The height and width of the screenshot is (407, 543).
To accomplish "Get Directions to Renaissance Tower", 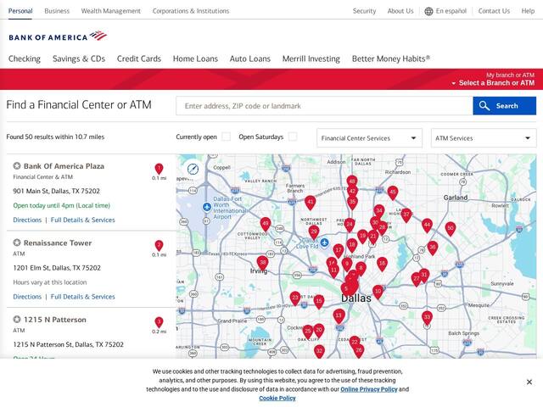I will 27,297.
